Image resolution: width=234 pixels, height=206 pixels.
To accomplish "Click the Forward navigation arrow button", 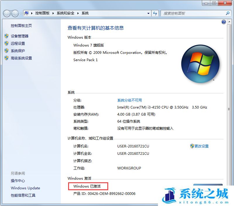I will (15, 13).
